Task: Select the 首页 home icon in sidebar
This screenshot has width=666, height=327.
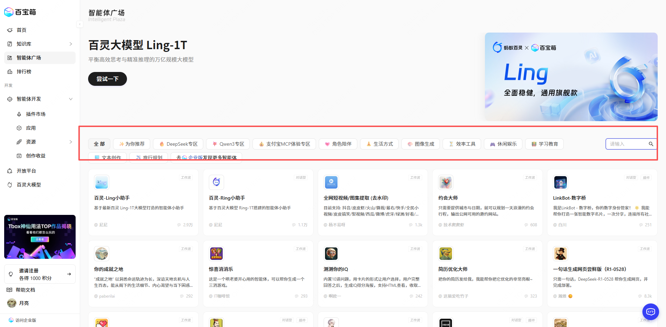Action: click(x=10, y=30)
